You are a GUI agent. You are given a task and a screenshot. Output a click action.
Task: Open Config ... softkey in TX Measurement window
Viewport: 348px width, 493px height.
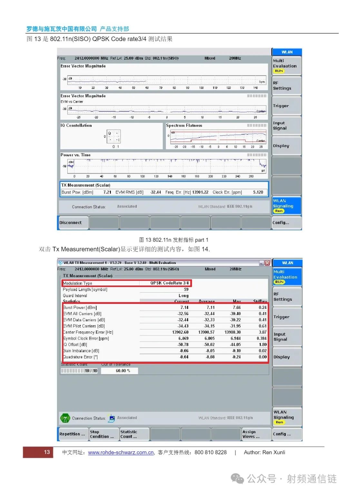[x=287, y=434]
